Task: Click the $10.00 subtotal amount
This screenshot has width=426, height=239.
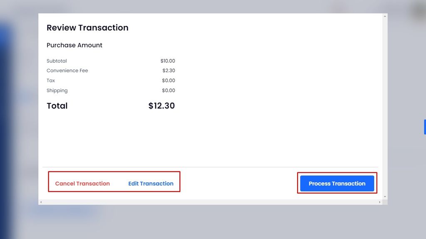Action: pos(168,61)
